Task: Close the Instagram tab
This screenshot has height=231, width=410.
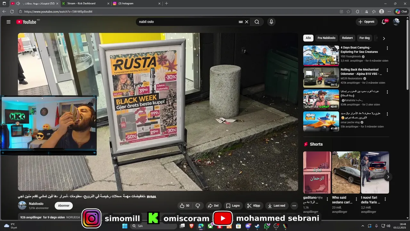Action: 159,4
